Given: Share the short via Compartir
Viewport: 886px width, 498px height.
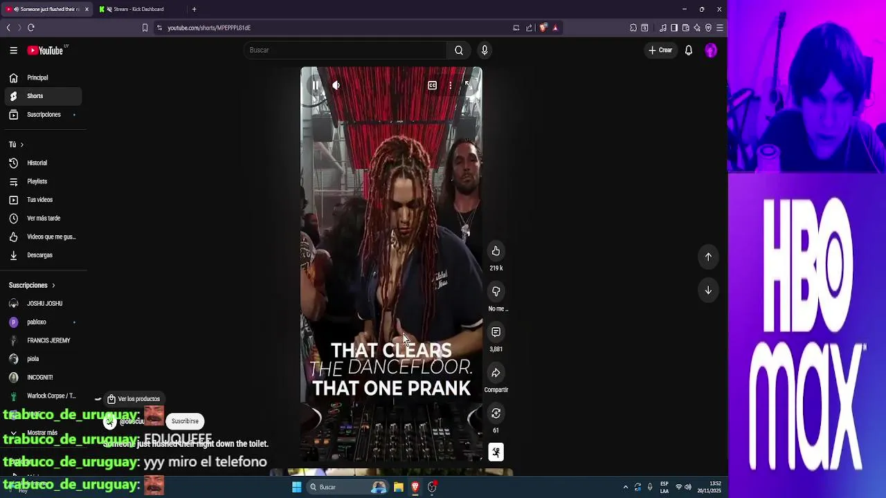Looking at the screenshot, I should tap(496, 373).
